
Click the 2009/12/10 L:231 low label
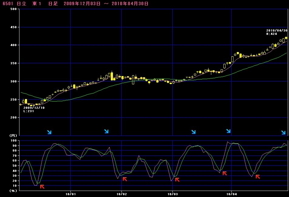point(34,109)
